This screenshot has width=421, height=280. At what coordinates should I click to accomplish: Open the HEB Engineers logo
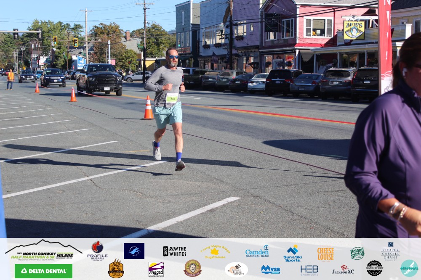[309, 270]
